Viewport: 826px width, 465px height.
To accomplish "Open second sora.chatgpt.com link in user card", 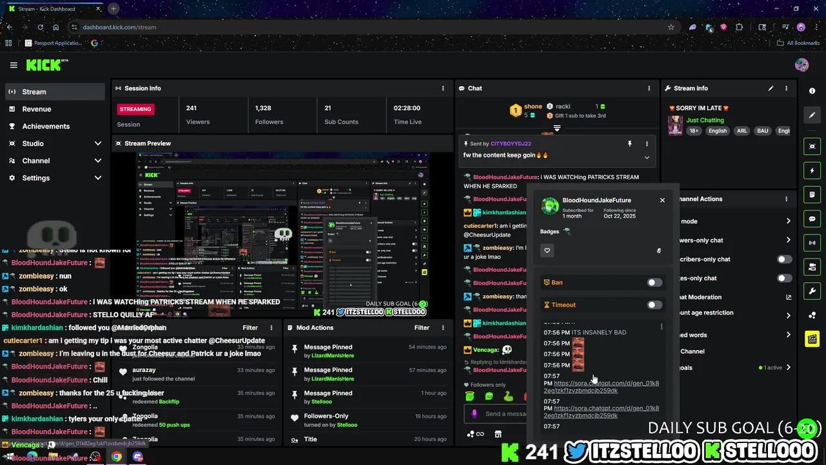I will point(601,412).
